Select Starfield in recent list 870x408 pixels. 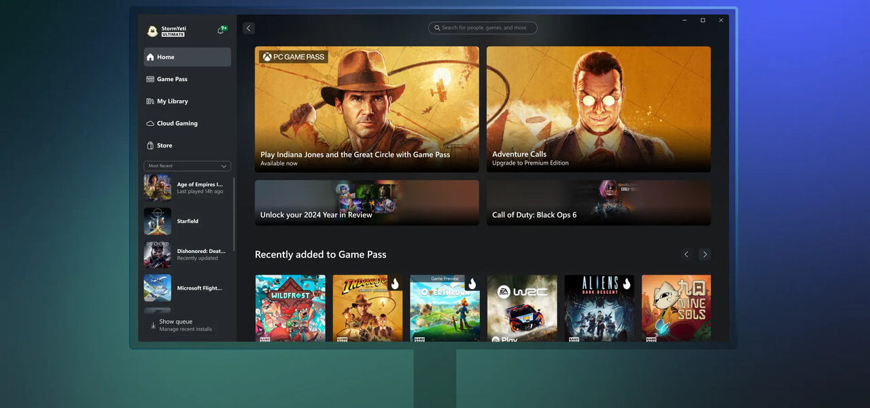[x=187, y=221]
